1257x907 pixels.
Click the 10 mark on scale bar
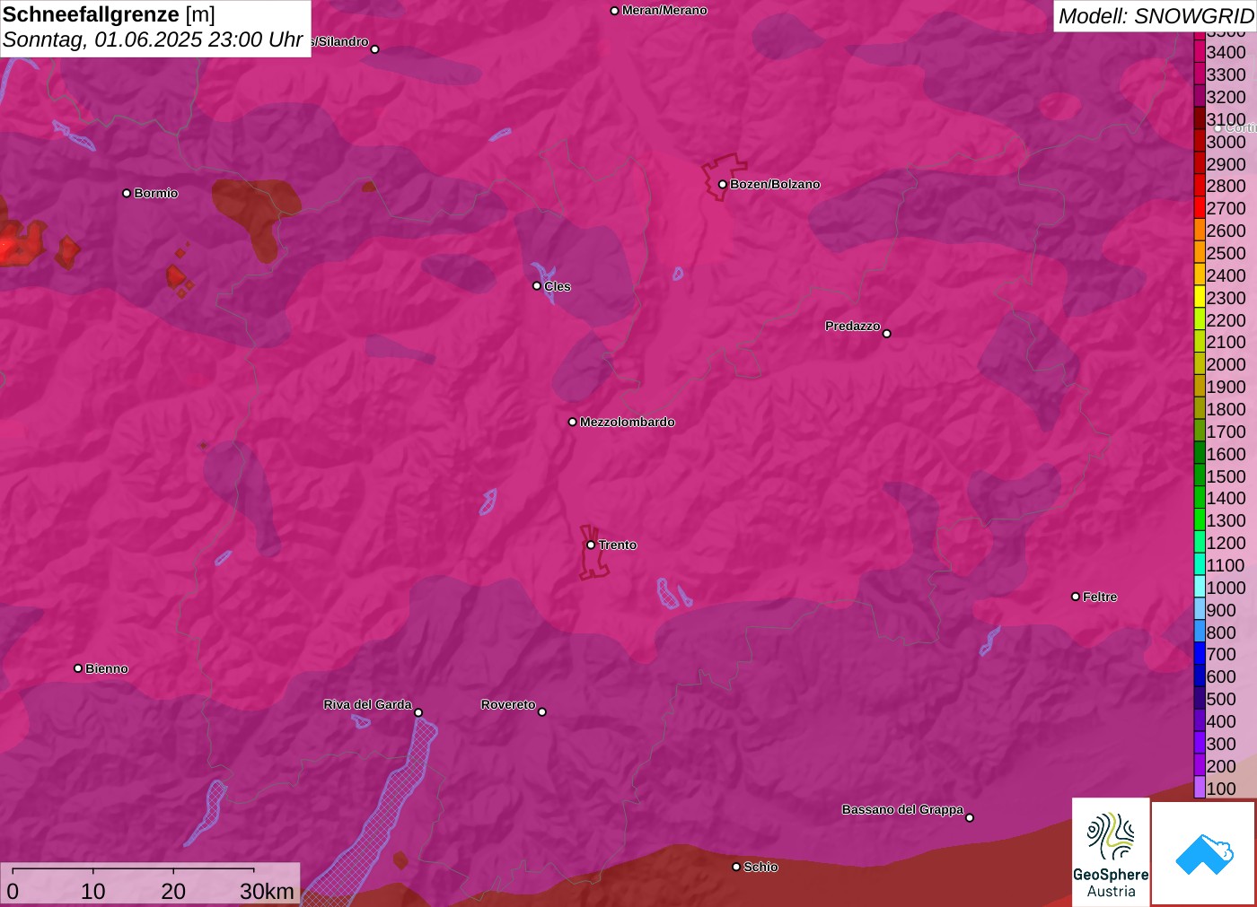92,891
